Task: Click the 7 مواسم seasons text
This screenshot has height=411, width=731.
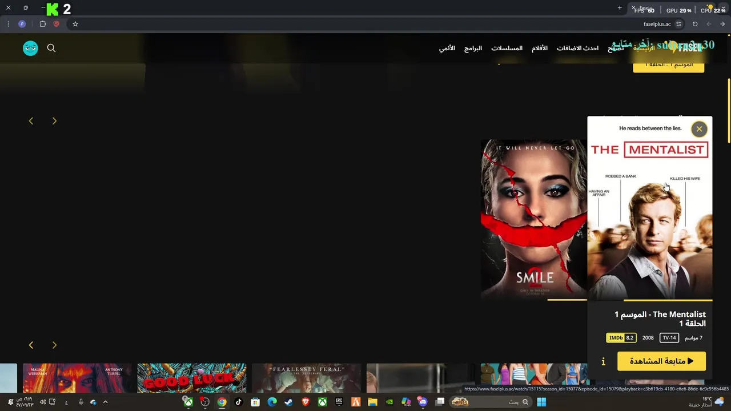Action: coord(693,338)
